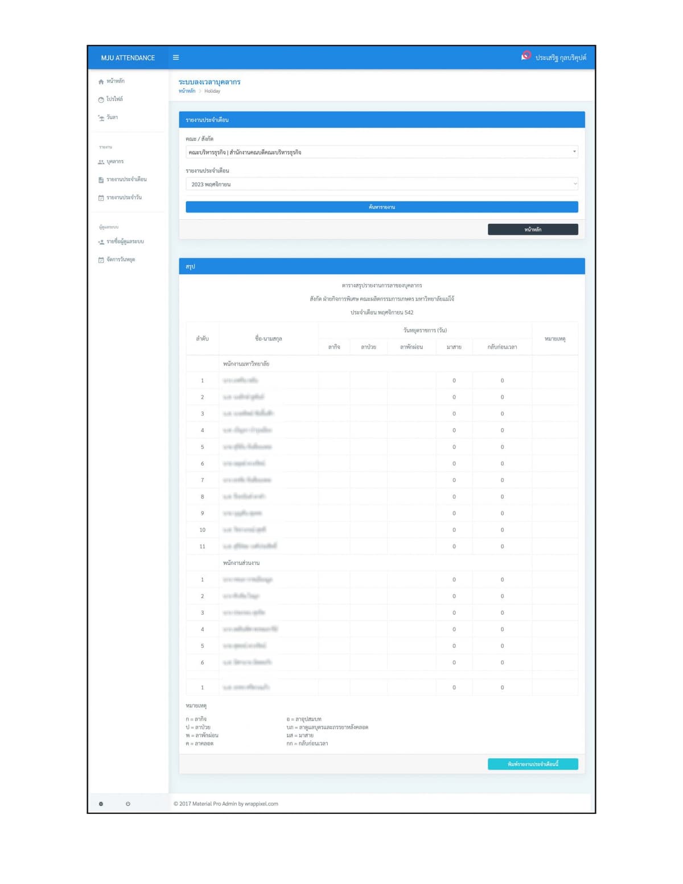Click the พนักงานส่วนงาน group row
The height and width of the screenshot is (884, 683).
coord(382,563)
